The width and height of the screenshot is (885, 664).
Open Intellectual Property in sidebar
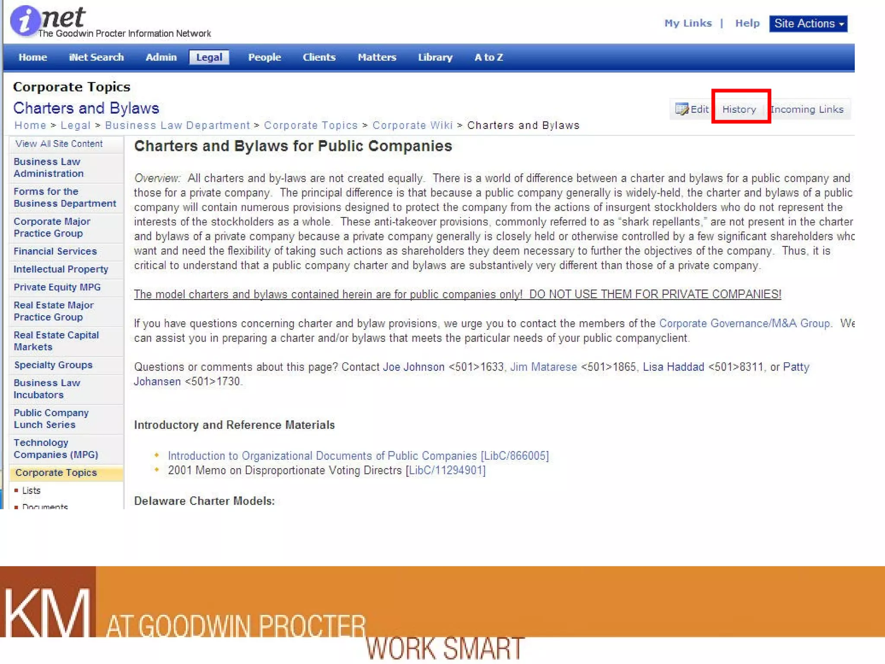click(60, 269)
